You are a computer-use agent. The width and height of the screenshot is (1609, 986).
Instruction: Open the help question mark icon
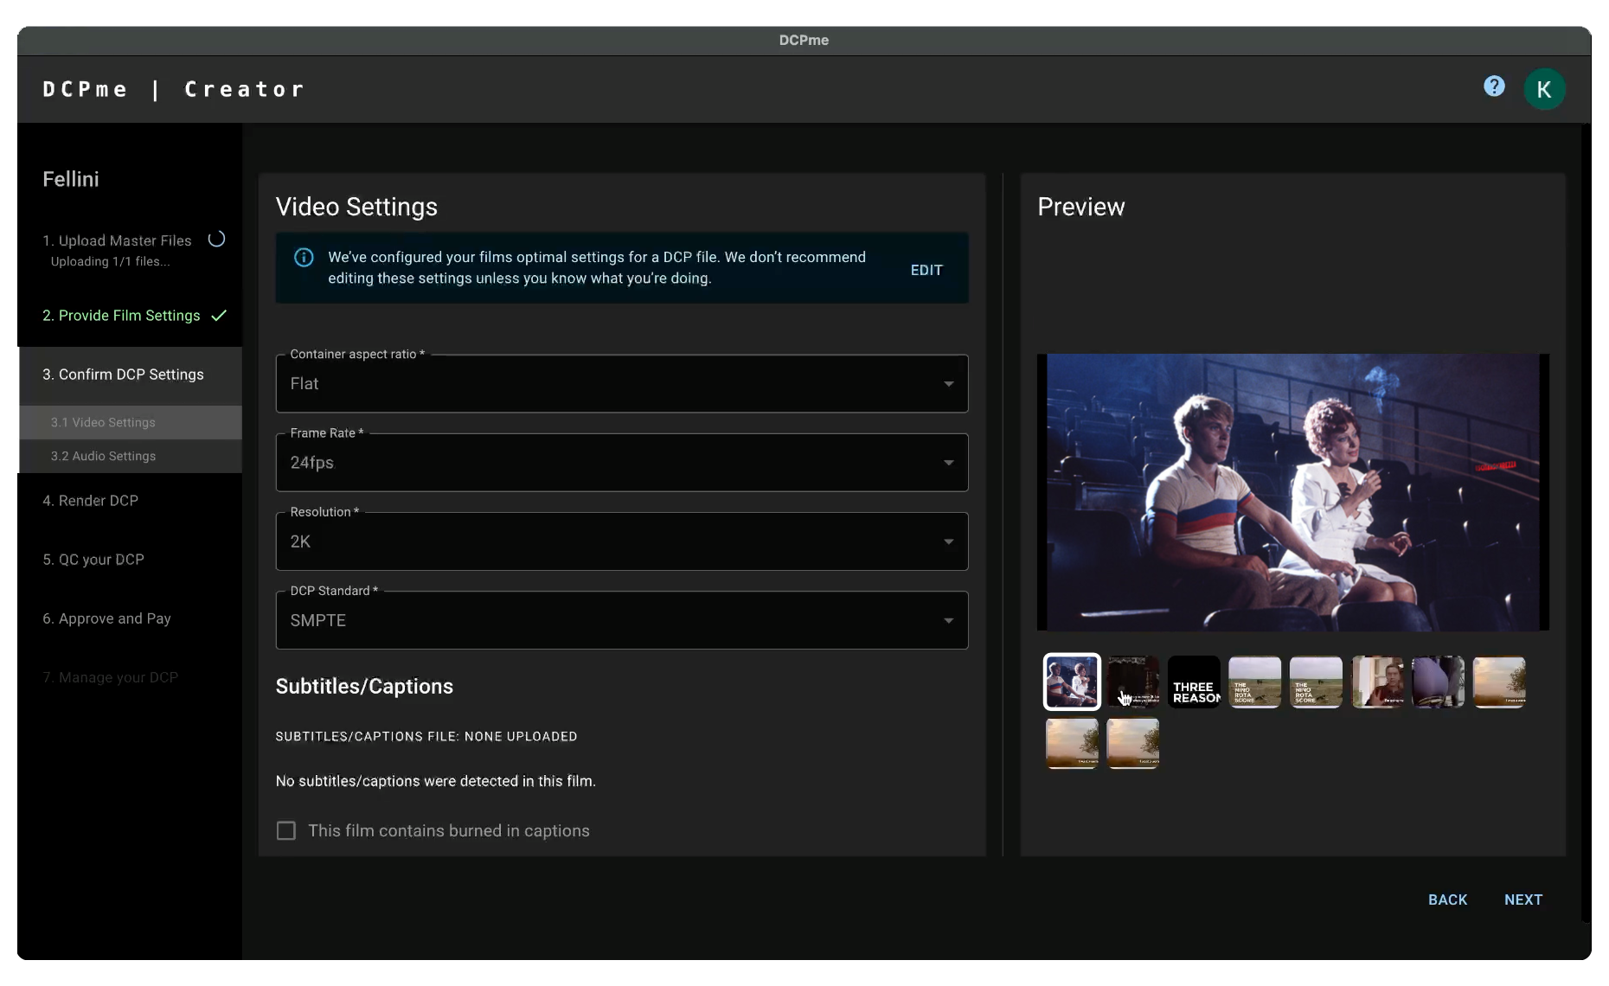click(x=1494, y=86)
